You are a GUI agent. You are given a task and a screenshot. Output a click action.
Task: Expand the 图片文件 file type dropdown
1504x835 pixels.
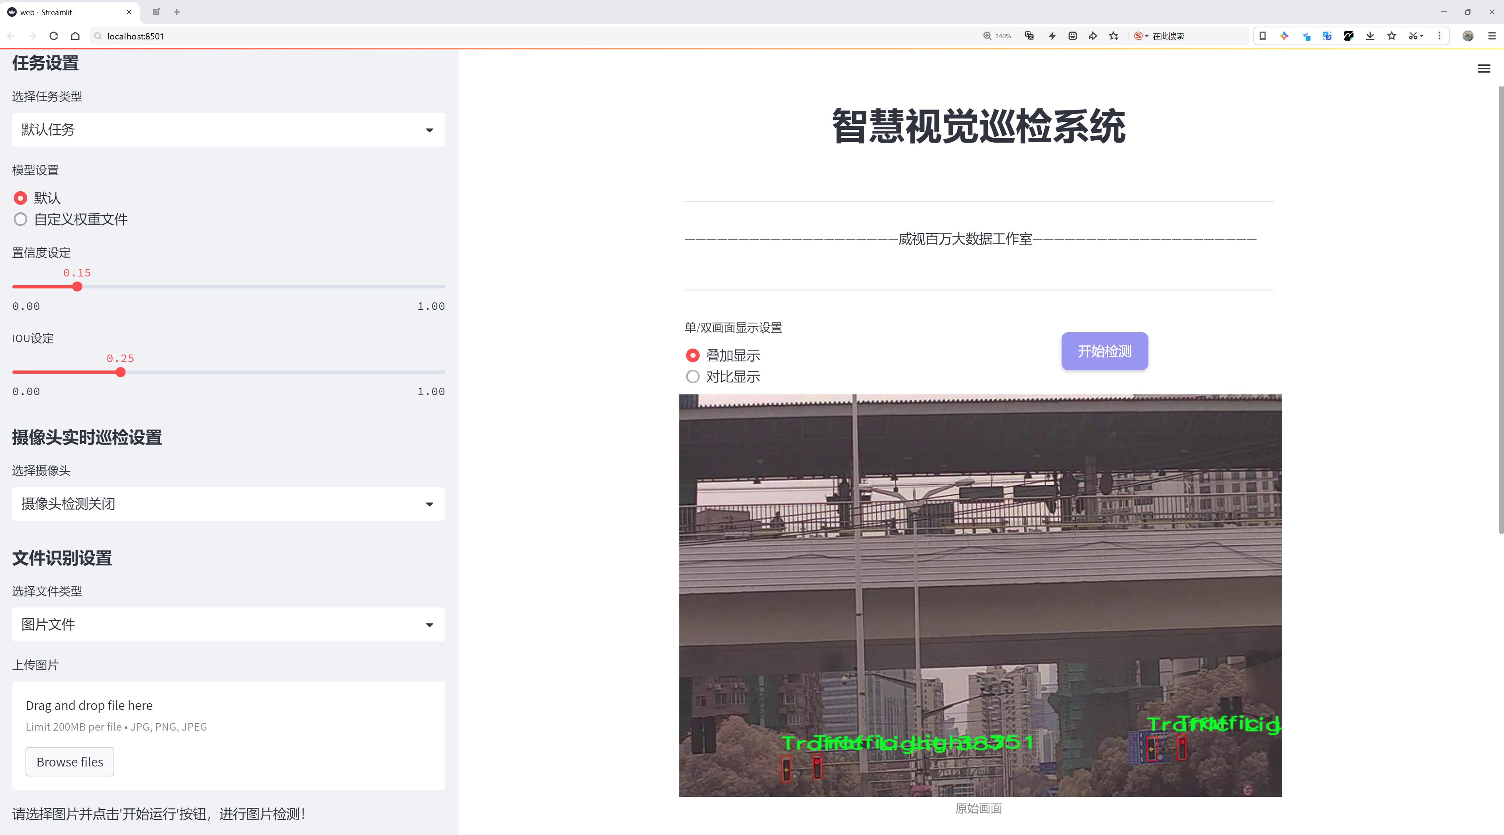[x=228, y=624]
